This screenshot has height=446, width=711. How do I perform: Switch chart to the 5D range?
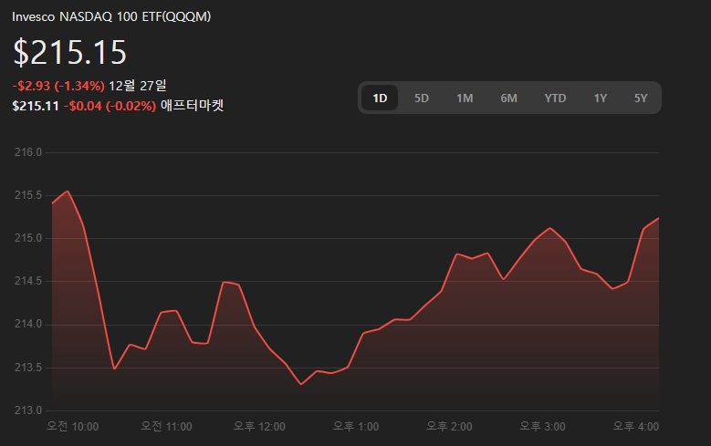point(422,98)
